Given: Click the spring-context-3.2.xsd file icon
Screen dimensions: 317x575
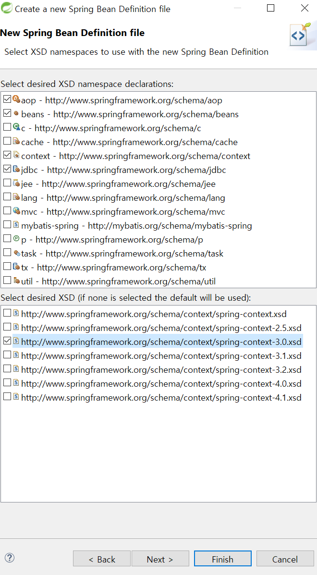Looking at the screenshot, I should coord(16,369).
